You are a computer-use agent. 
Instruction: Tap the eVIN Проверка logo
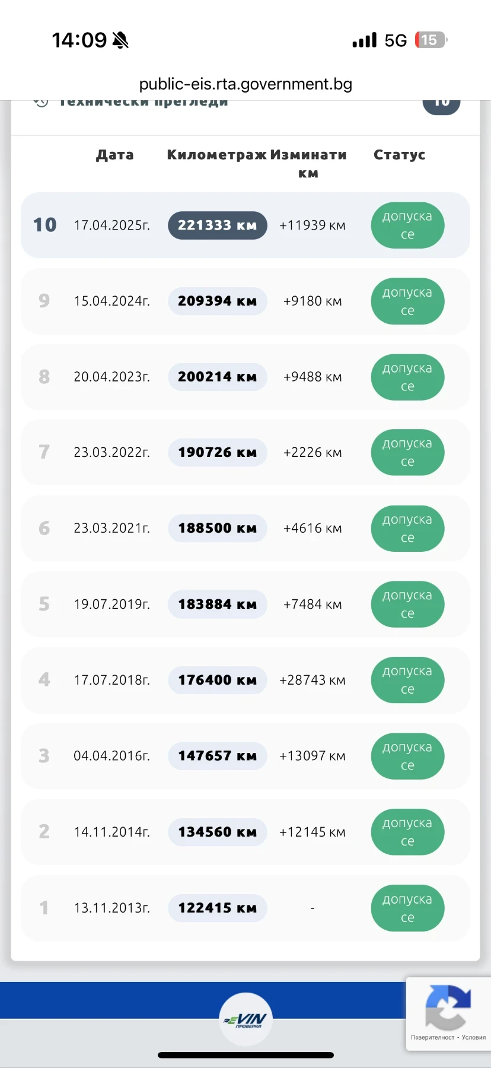click(245, 1020)
